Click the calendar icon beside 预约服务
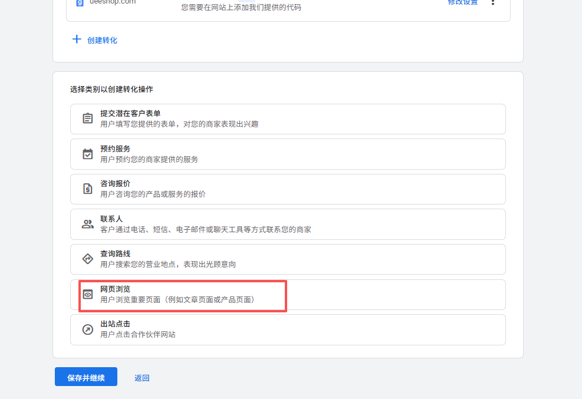The image size is (582, 399). pos(88,154)
